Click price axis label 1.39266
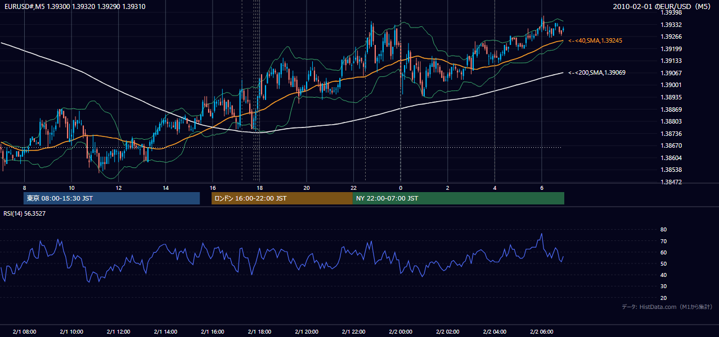The width and height of the screenshot is (719, 337). click(671, 37)
